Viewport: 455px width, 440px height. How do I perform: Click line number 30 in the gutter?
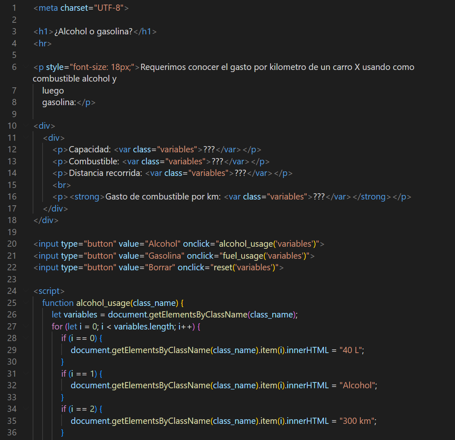(12, 362)
